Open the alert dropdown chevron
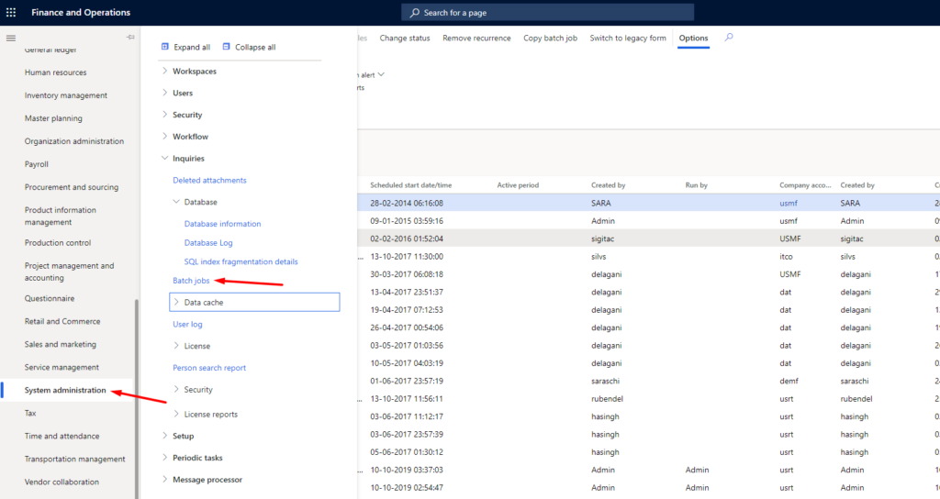 381,75
